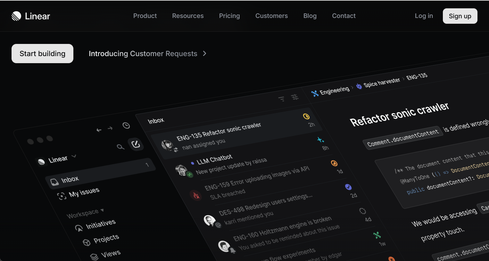The height and width of the screenshot is (261, 489).
Task: Click SLA breached fire icon
Action: point(196,195)
